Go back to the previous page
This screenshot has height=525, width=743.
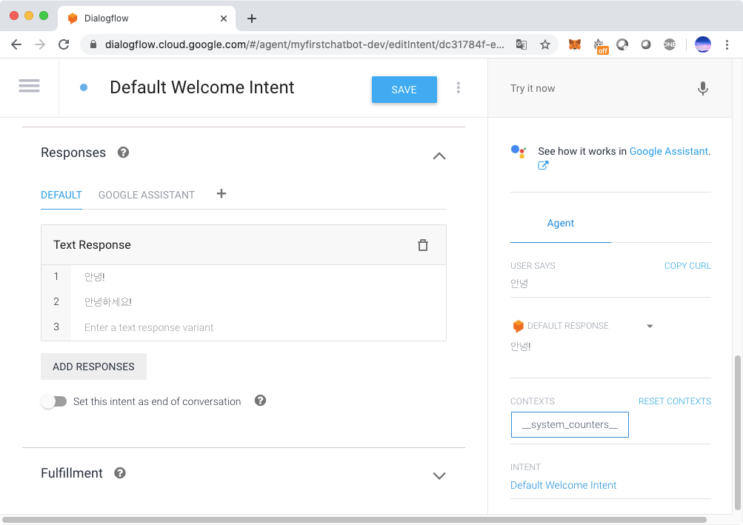[16, 44]
